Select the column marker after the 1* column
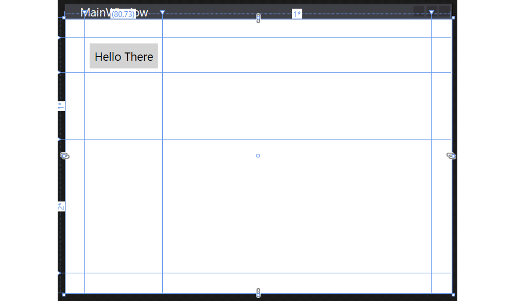Viewport: 515px width, 301px height. pyautogui.click(x=431, y=12)
